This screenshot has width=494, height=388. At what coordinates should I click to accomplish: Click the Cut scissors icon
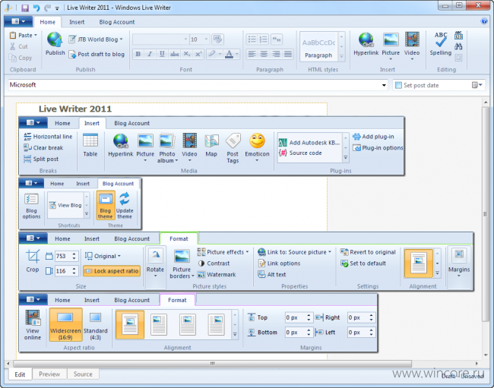click(x=13, y=46)
